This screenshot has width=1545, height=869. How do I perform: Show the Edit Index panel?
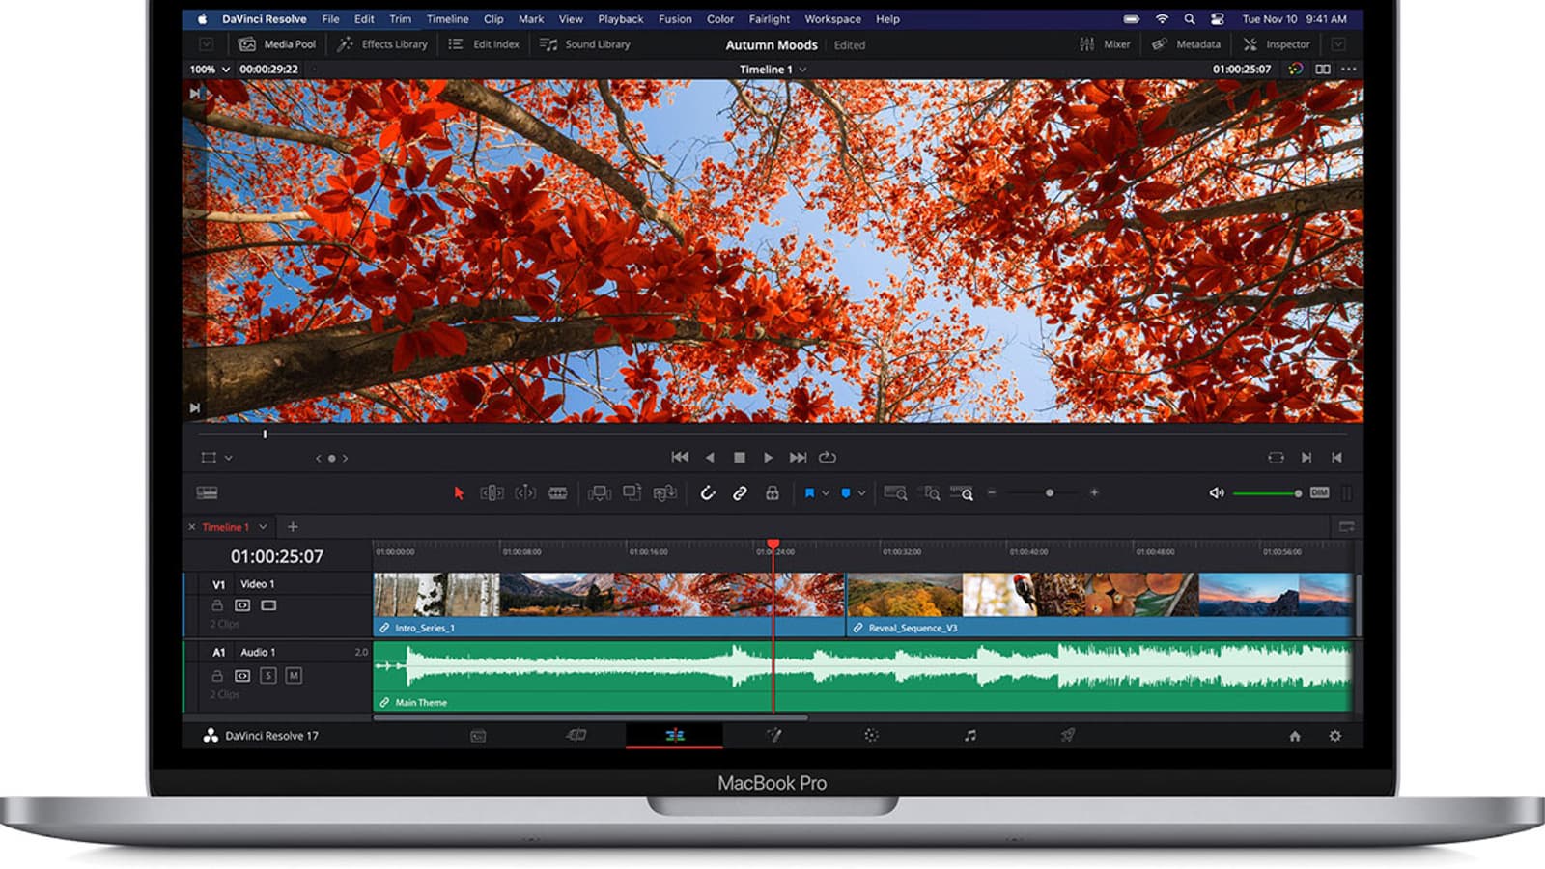pos(484,44)
